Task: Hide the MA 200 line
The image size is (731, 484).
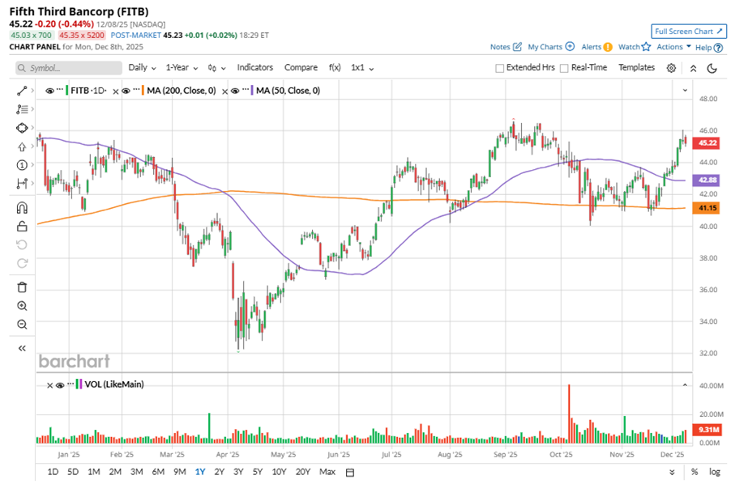Action: 126,91
